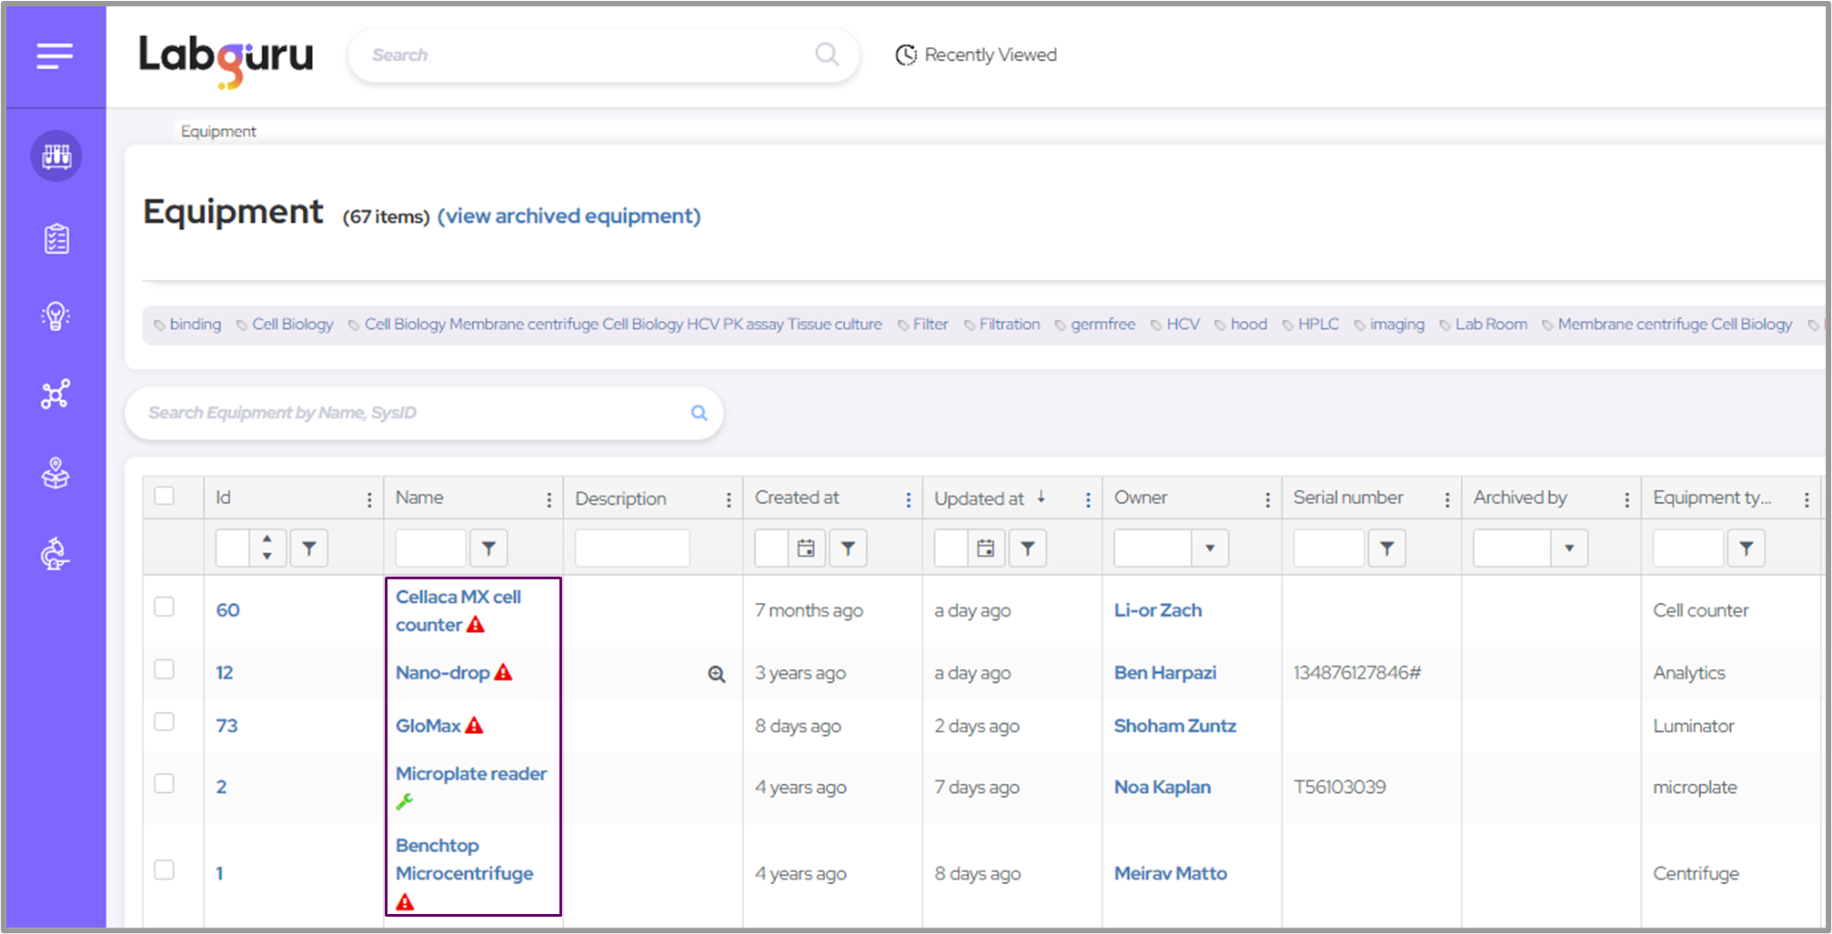The image size is (1832, 934).
Task: Open the molecule network sidebar icon
Action: 55,395
